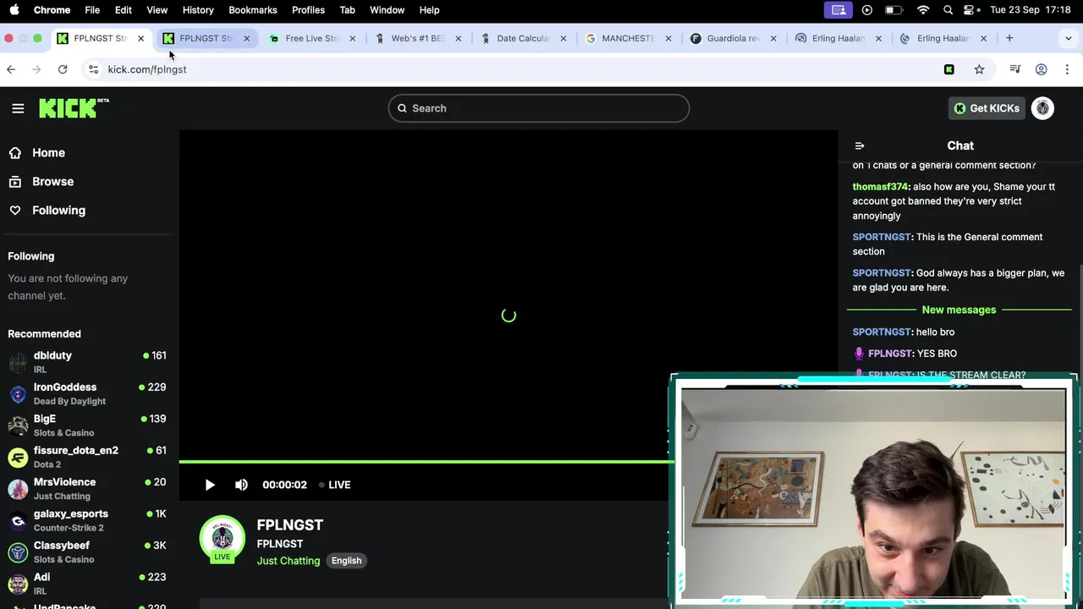The width and height of the screenshot is (1083, 609).
Task: Open recommended channel BigE
Action: coord(86,425)
